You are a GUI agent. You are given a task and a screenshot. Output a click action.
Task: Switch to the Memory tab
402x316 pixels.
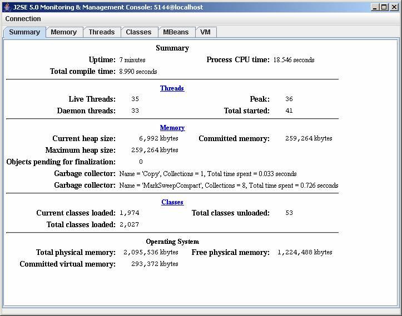click(x=64, y=32)
